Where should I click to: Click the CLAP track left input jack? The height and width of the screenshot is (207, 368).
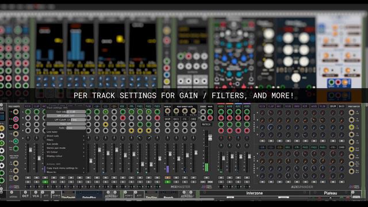pos(36,112)
